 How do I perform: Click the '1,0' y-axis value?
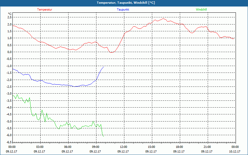coord(10,38)
